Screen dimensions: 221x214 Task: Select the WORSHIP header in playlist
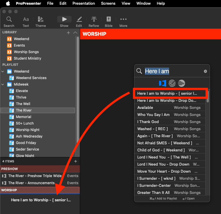(40, 190)
